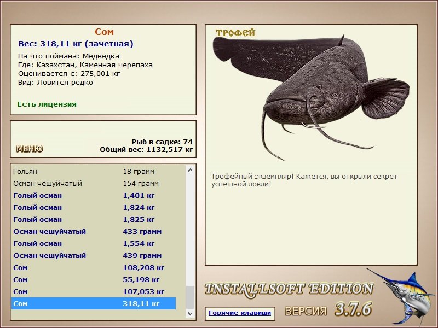This screenshot has height=328, width=438.
Task: Select the Осман чешуйчатый 154 грамм row
Action: point(94,183)
